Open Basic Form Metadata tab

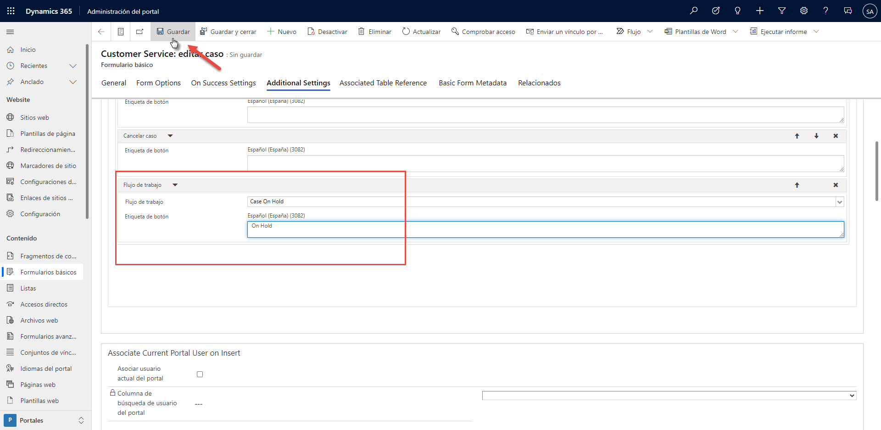[473, 83]
